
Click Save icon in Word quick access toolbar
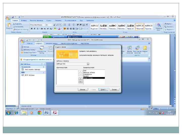click(13, 17)
